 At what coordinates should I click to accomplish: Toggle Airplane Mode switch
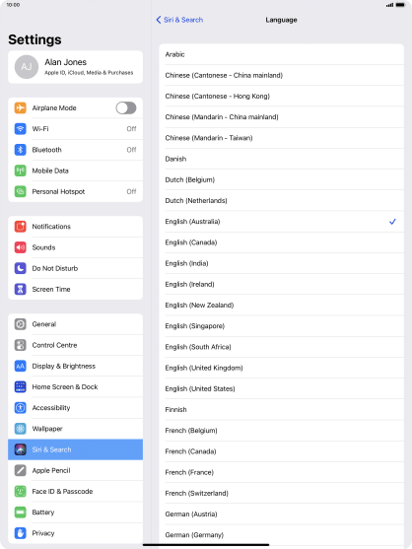tap(126, 107)
